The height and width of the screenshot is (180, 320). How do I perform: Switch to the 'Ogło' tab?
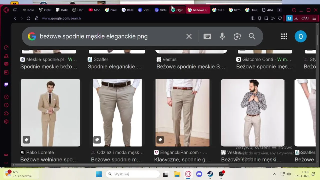pyautogui.click(x=177, y=10)
